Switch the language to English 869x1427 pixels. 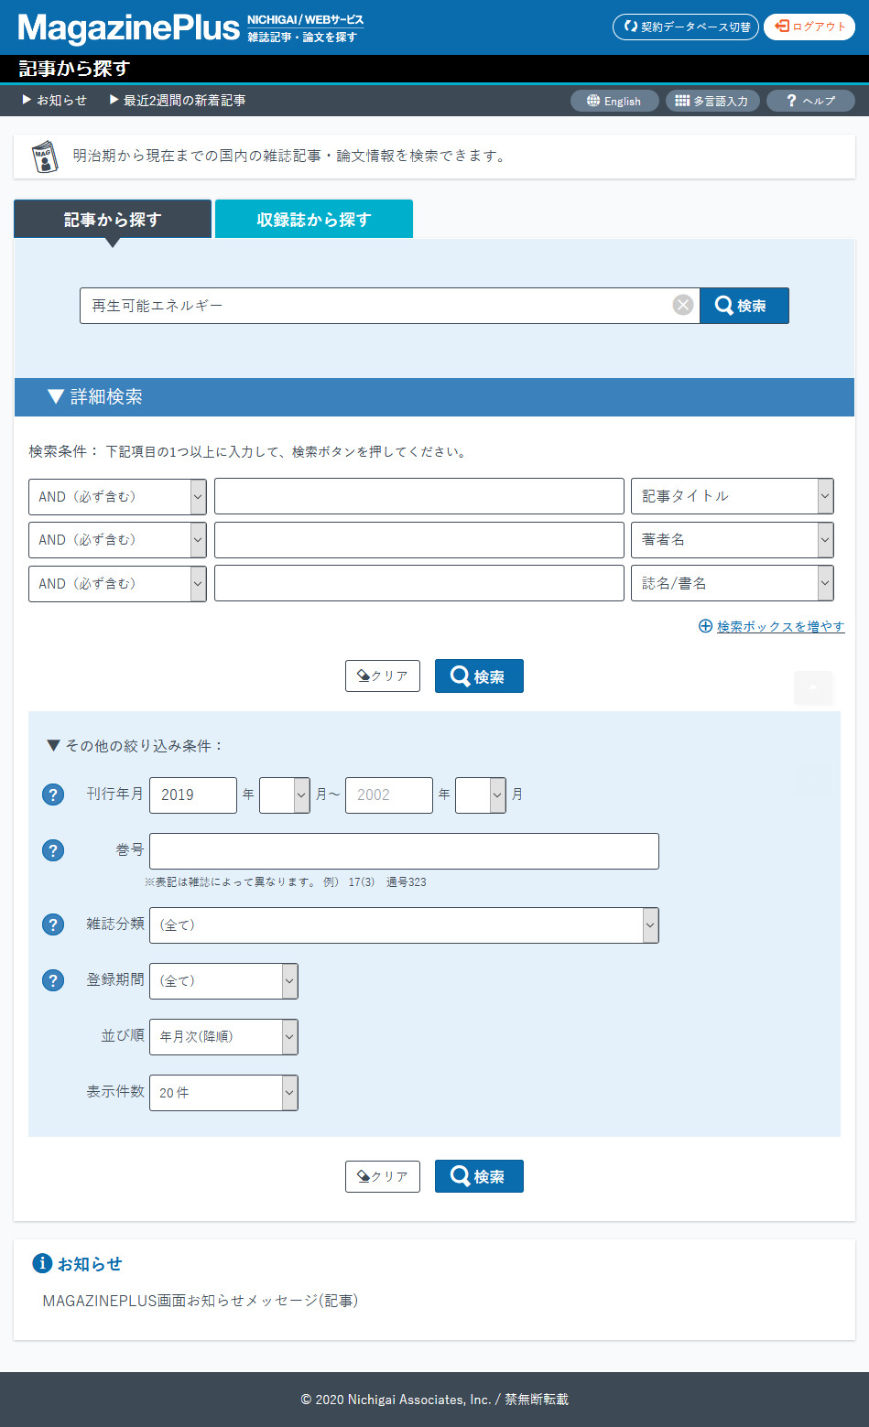coord(614,101)
